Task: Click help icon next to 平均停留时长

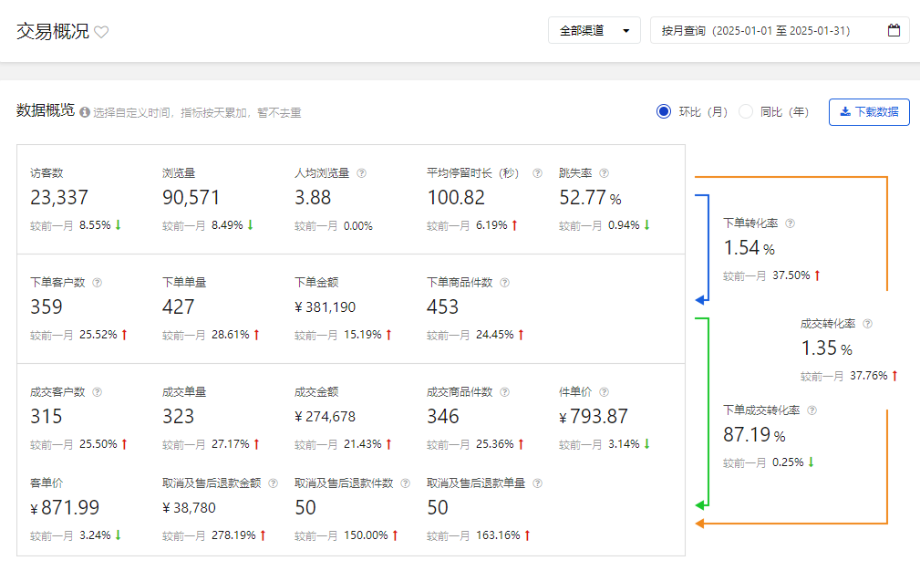Action: [x=537, y=173]
